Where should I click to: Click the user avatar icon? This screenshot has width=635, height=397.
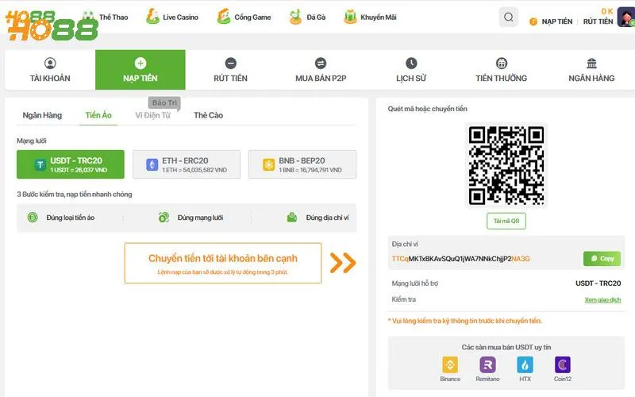pos(625,18)
